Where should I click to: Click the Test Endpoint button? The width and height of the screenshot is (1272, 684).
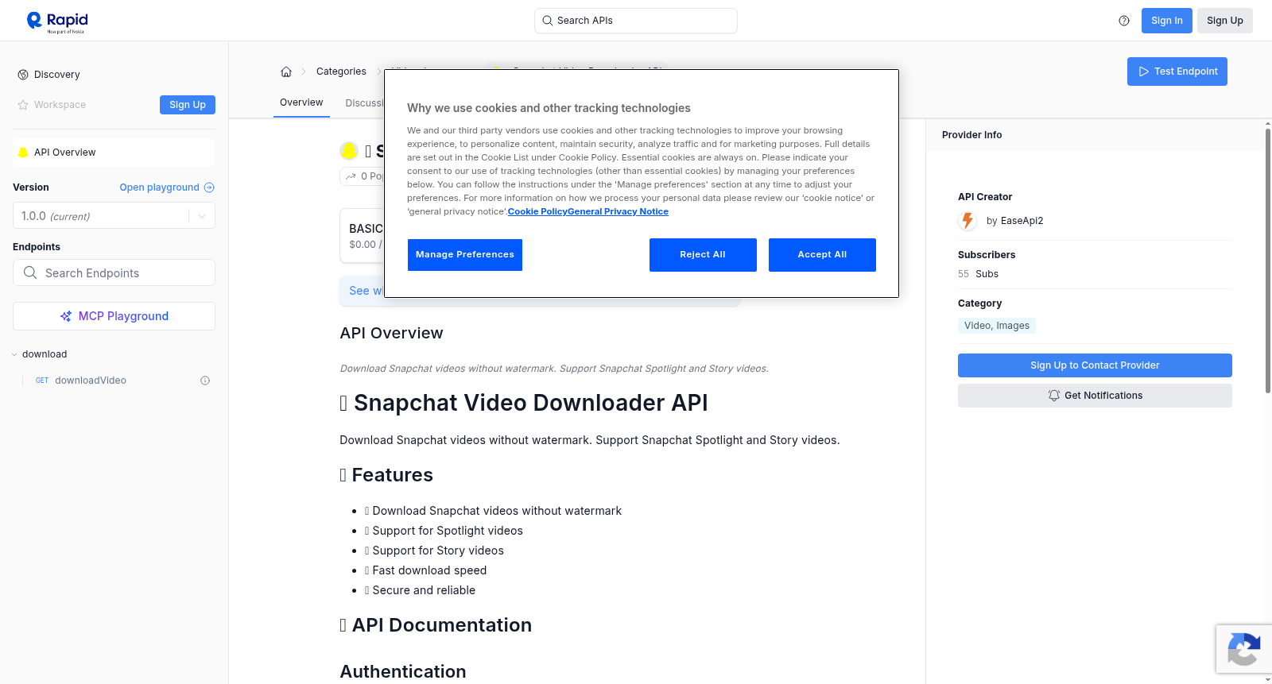tap(1177, 71)
